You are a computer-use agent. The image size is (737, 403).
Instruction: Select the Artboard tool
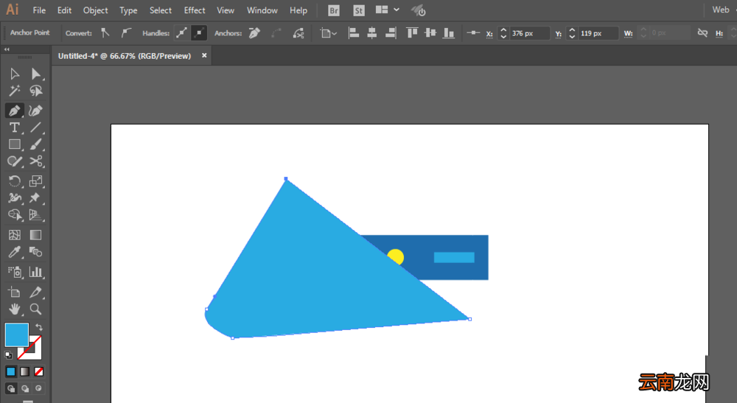(x=15, y=292)
